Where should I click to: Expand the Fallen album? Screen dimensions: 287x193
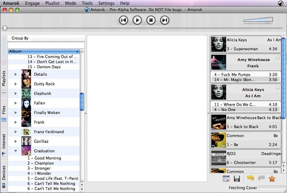16,103
